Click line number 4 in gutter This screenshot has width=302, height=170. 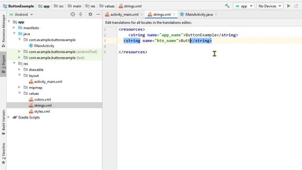[x=105, y=46]
